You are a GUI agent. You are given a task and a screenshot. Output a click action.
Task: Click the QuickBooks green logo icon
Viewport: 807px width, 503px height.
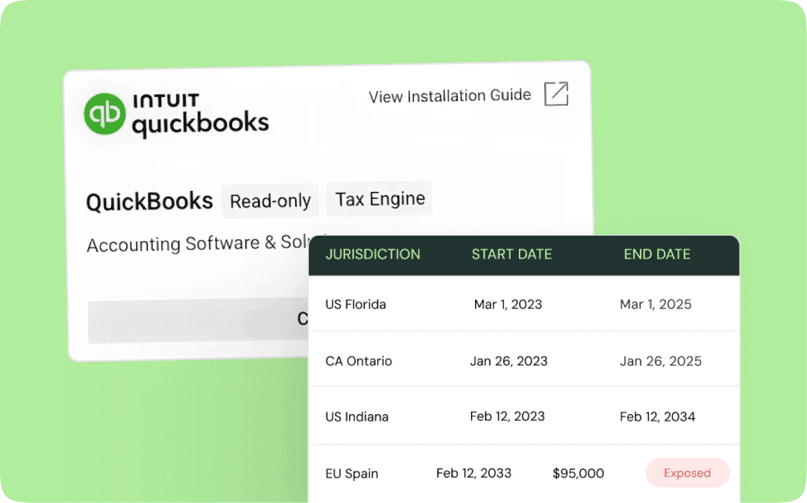(x=105, y=113)
